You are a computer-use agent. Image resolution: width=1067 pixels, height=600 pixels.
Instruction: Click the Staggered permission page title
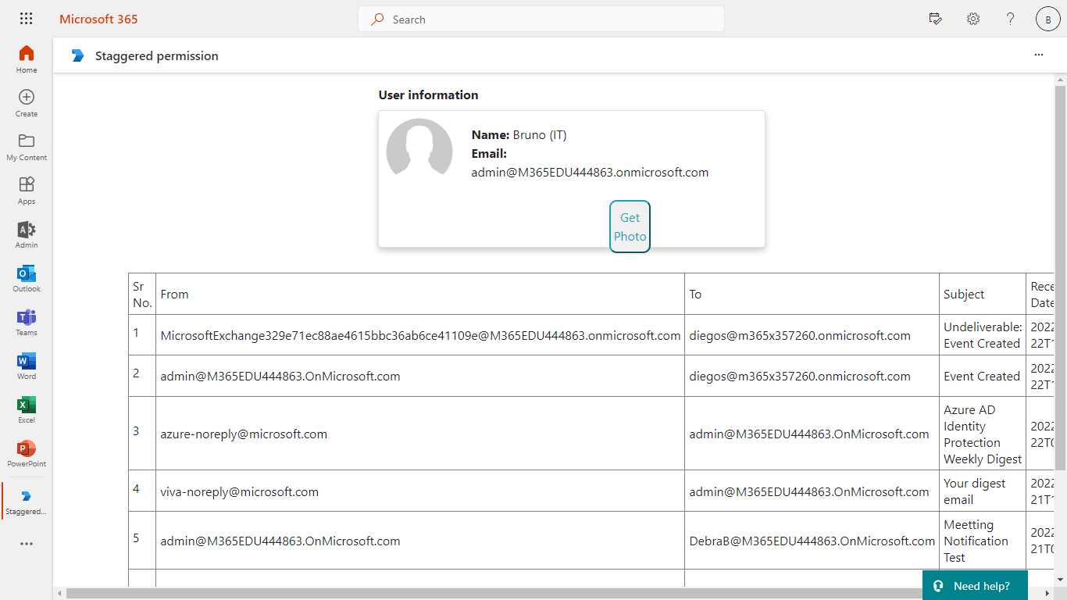point(157,55)
